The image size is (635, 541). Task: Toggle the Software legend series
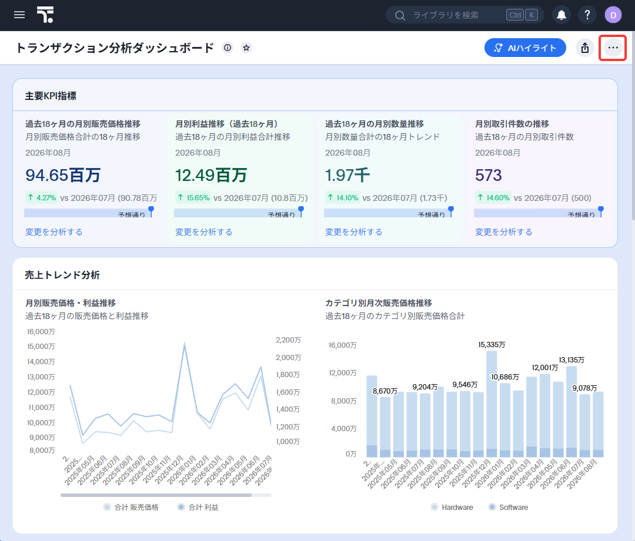[x=508, y=507]
